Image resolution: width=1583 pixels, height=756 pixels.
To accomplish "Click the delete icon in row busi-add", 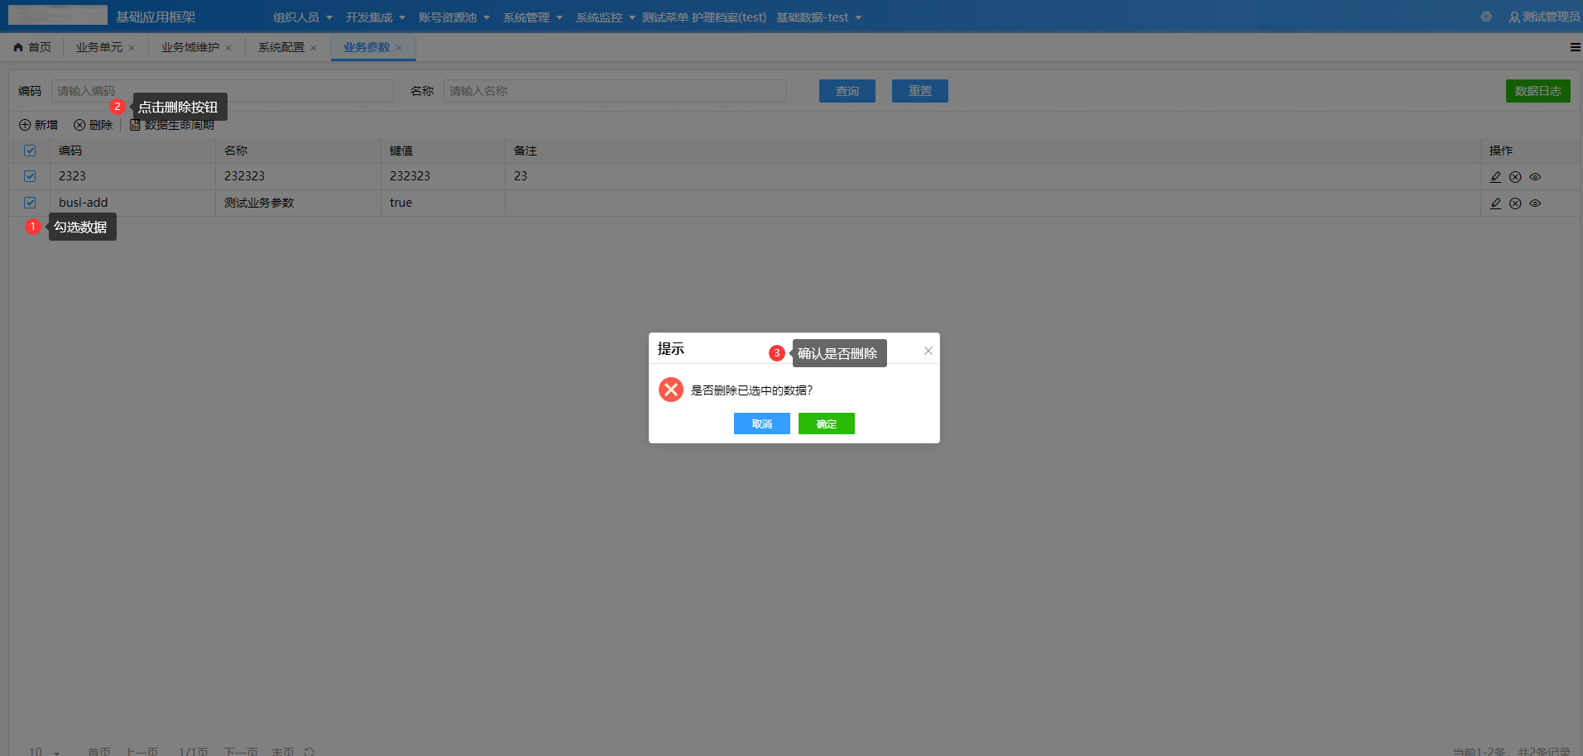I will (x=1515, y=203).
